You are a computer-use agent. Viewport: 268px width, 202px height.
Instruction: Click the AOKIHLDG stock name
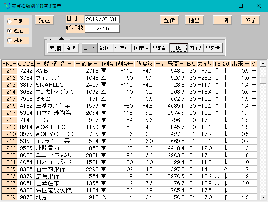pos(51,127)
